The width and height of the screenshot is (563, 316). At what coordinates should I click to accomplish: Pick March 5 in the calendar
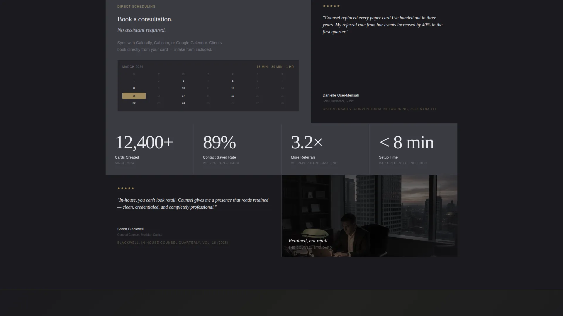[x=233, y=81]
